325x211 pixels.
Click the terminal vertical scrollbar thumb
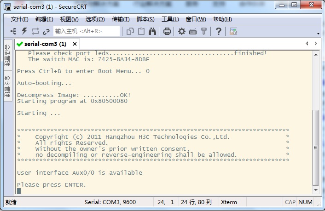(315, 148)
